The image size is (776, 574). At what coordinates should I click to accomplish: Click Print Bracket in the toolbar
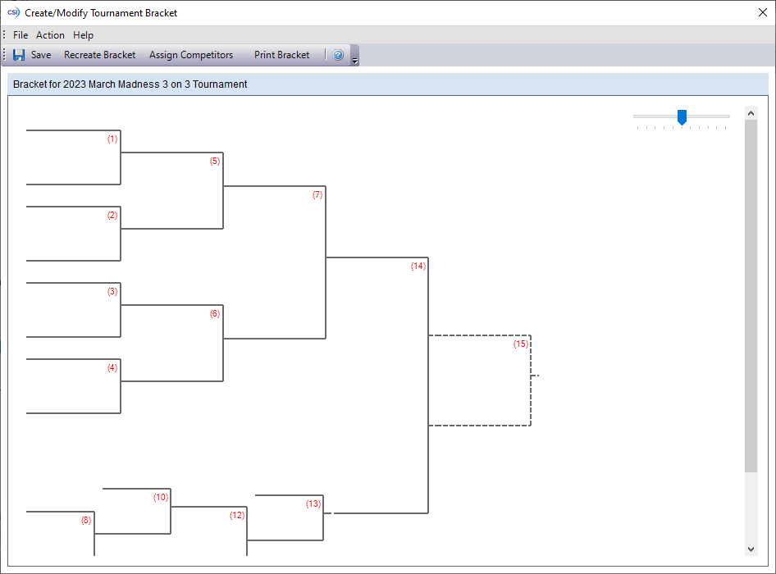[281, 55]
